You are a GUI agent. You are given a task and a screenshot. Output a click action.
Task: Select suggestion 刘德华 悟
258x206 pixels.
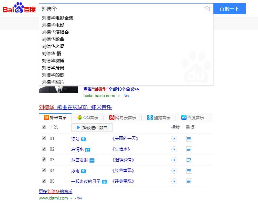[126, 53]
